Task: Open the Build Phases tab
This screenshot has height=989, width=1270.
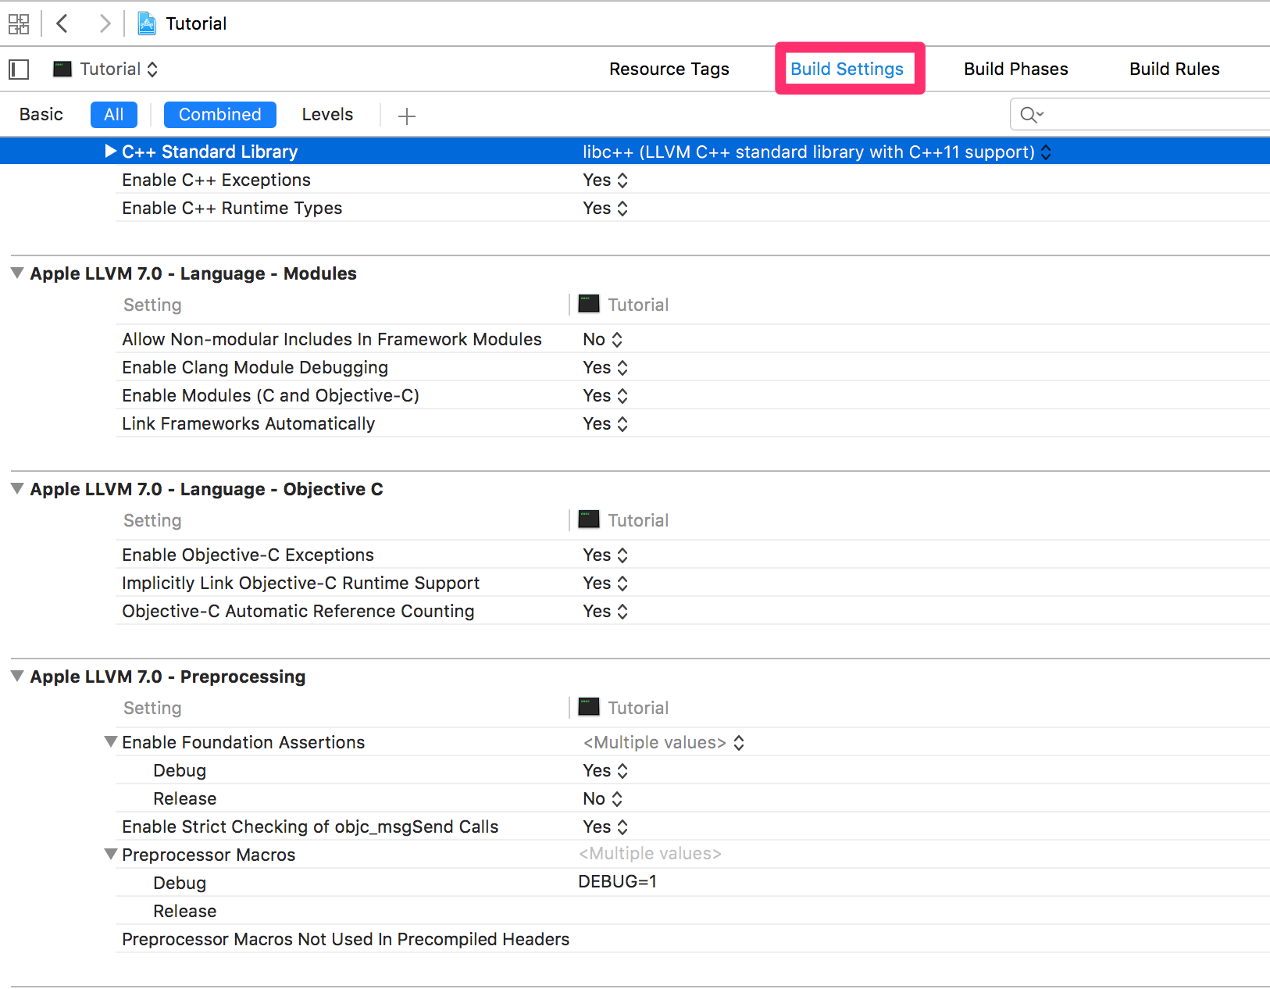Action: coord(1016,69)
